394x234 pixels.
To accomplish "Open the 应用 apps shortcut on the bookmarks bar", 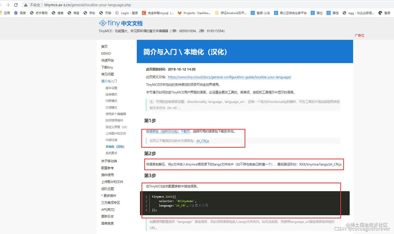I will pos(7,13).
